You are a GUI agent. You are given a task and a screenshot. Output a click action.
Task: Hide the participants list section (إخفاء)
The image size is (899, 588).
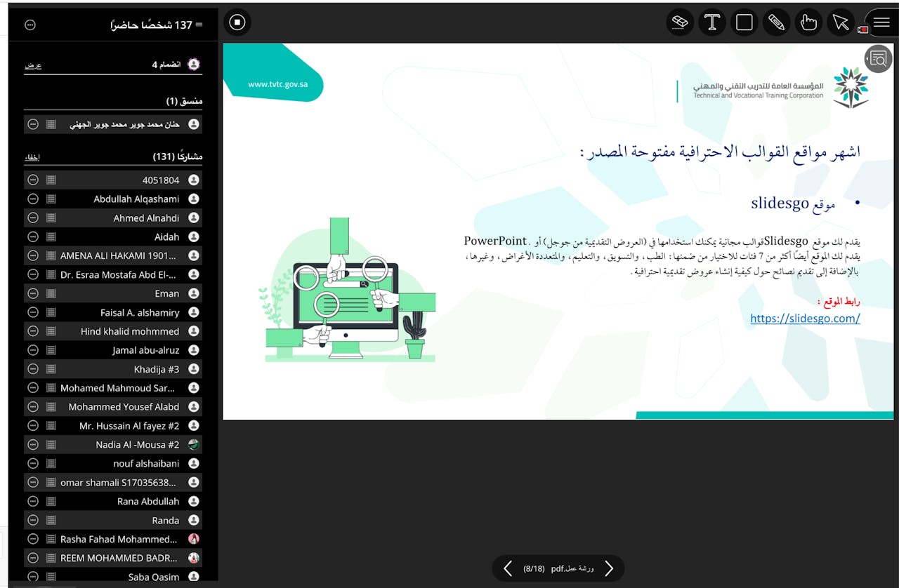(x=32, y=157)
